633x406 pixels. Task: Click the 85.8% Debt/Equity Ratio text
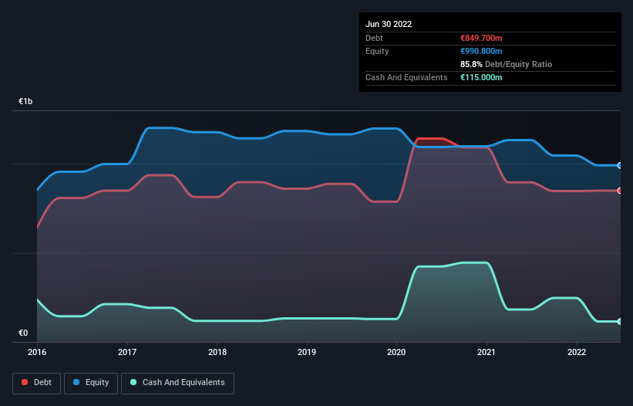(507, 64)
